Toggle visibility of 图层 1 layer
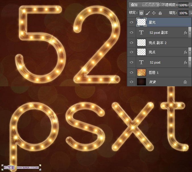192x172 pixels. (131, 72)
